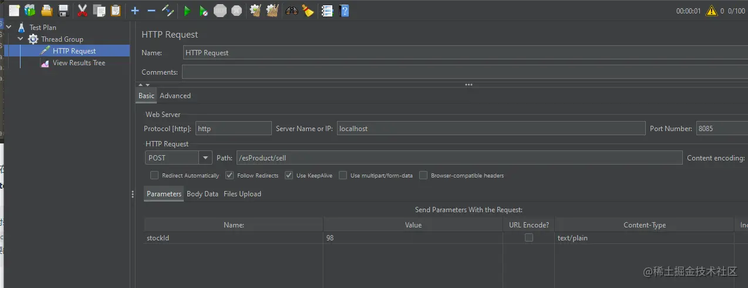This screenshot has width=748, height=288.
Task: Click the Port Number field 8085
Action: [722, 128]
